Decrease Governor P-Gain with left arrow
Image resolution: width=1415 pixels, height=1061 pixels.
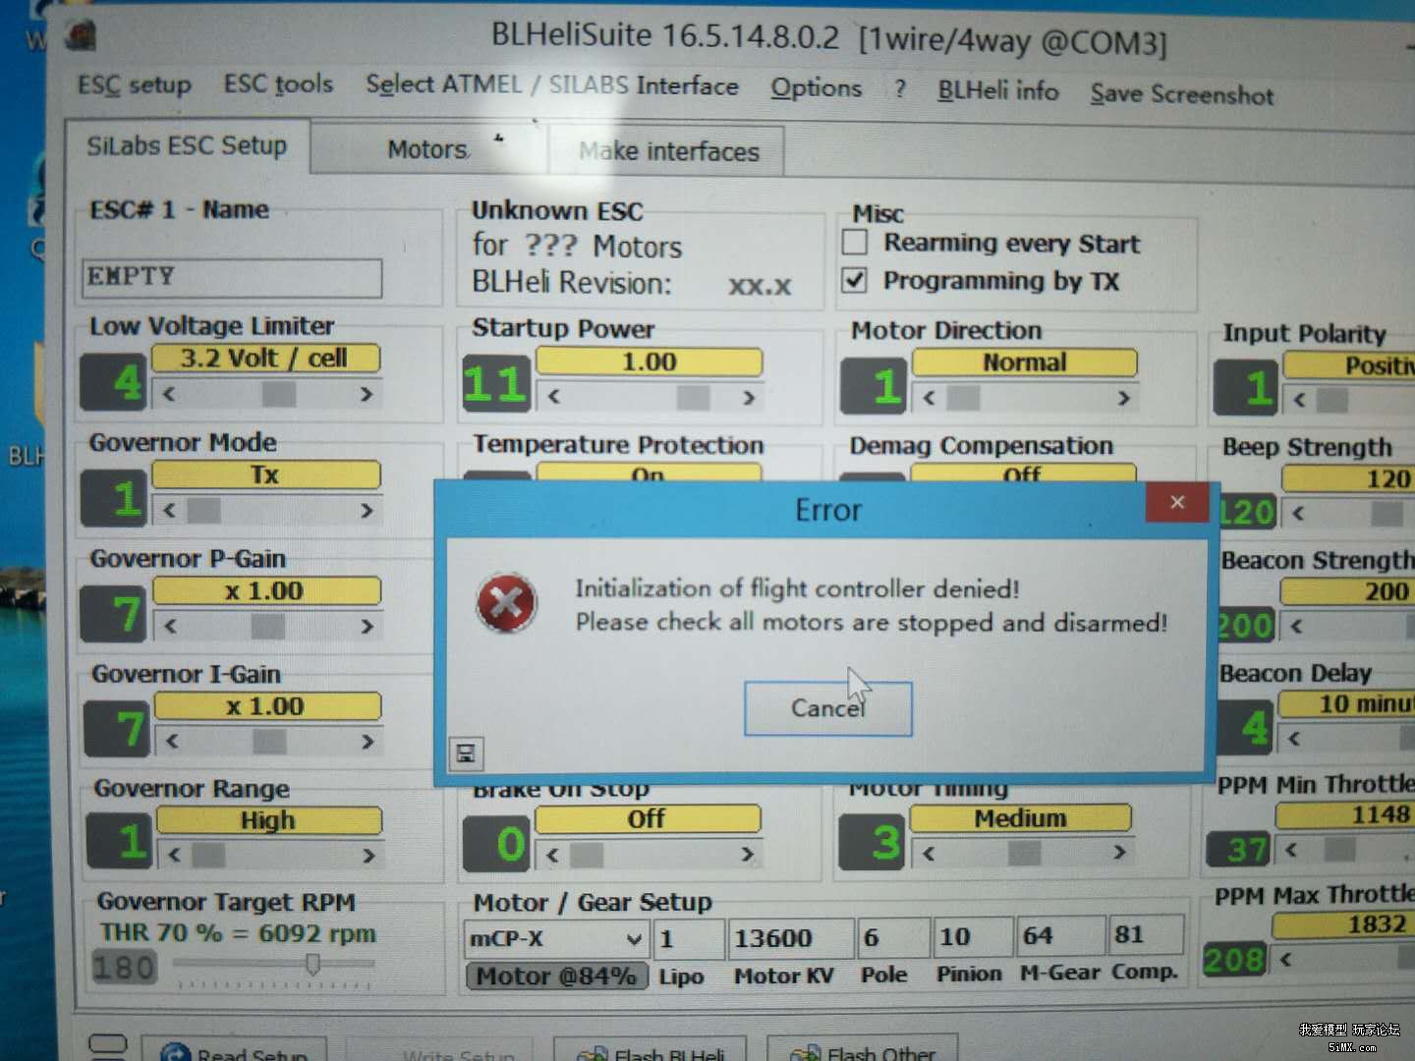[170, 626]
